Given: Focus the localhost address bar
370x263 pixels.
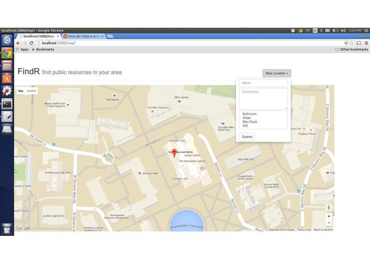Looking at the screenshot, I should click(x=190, y=43).
